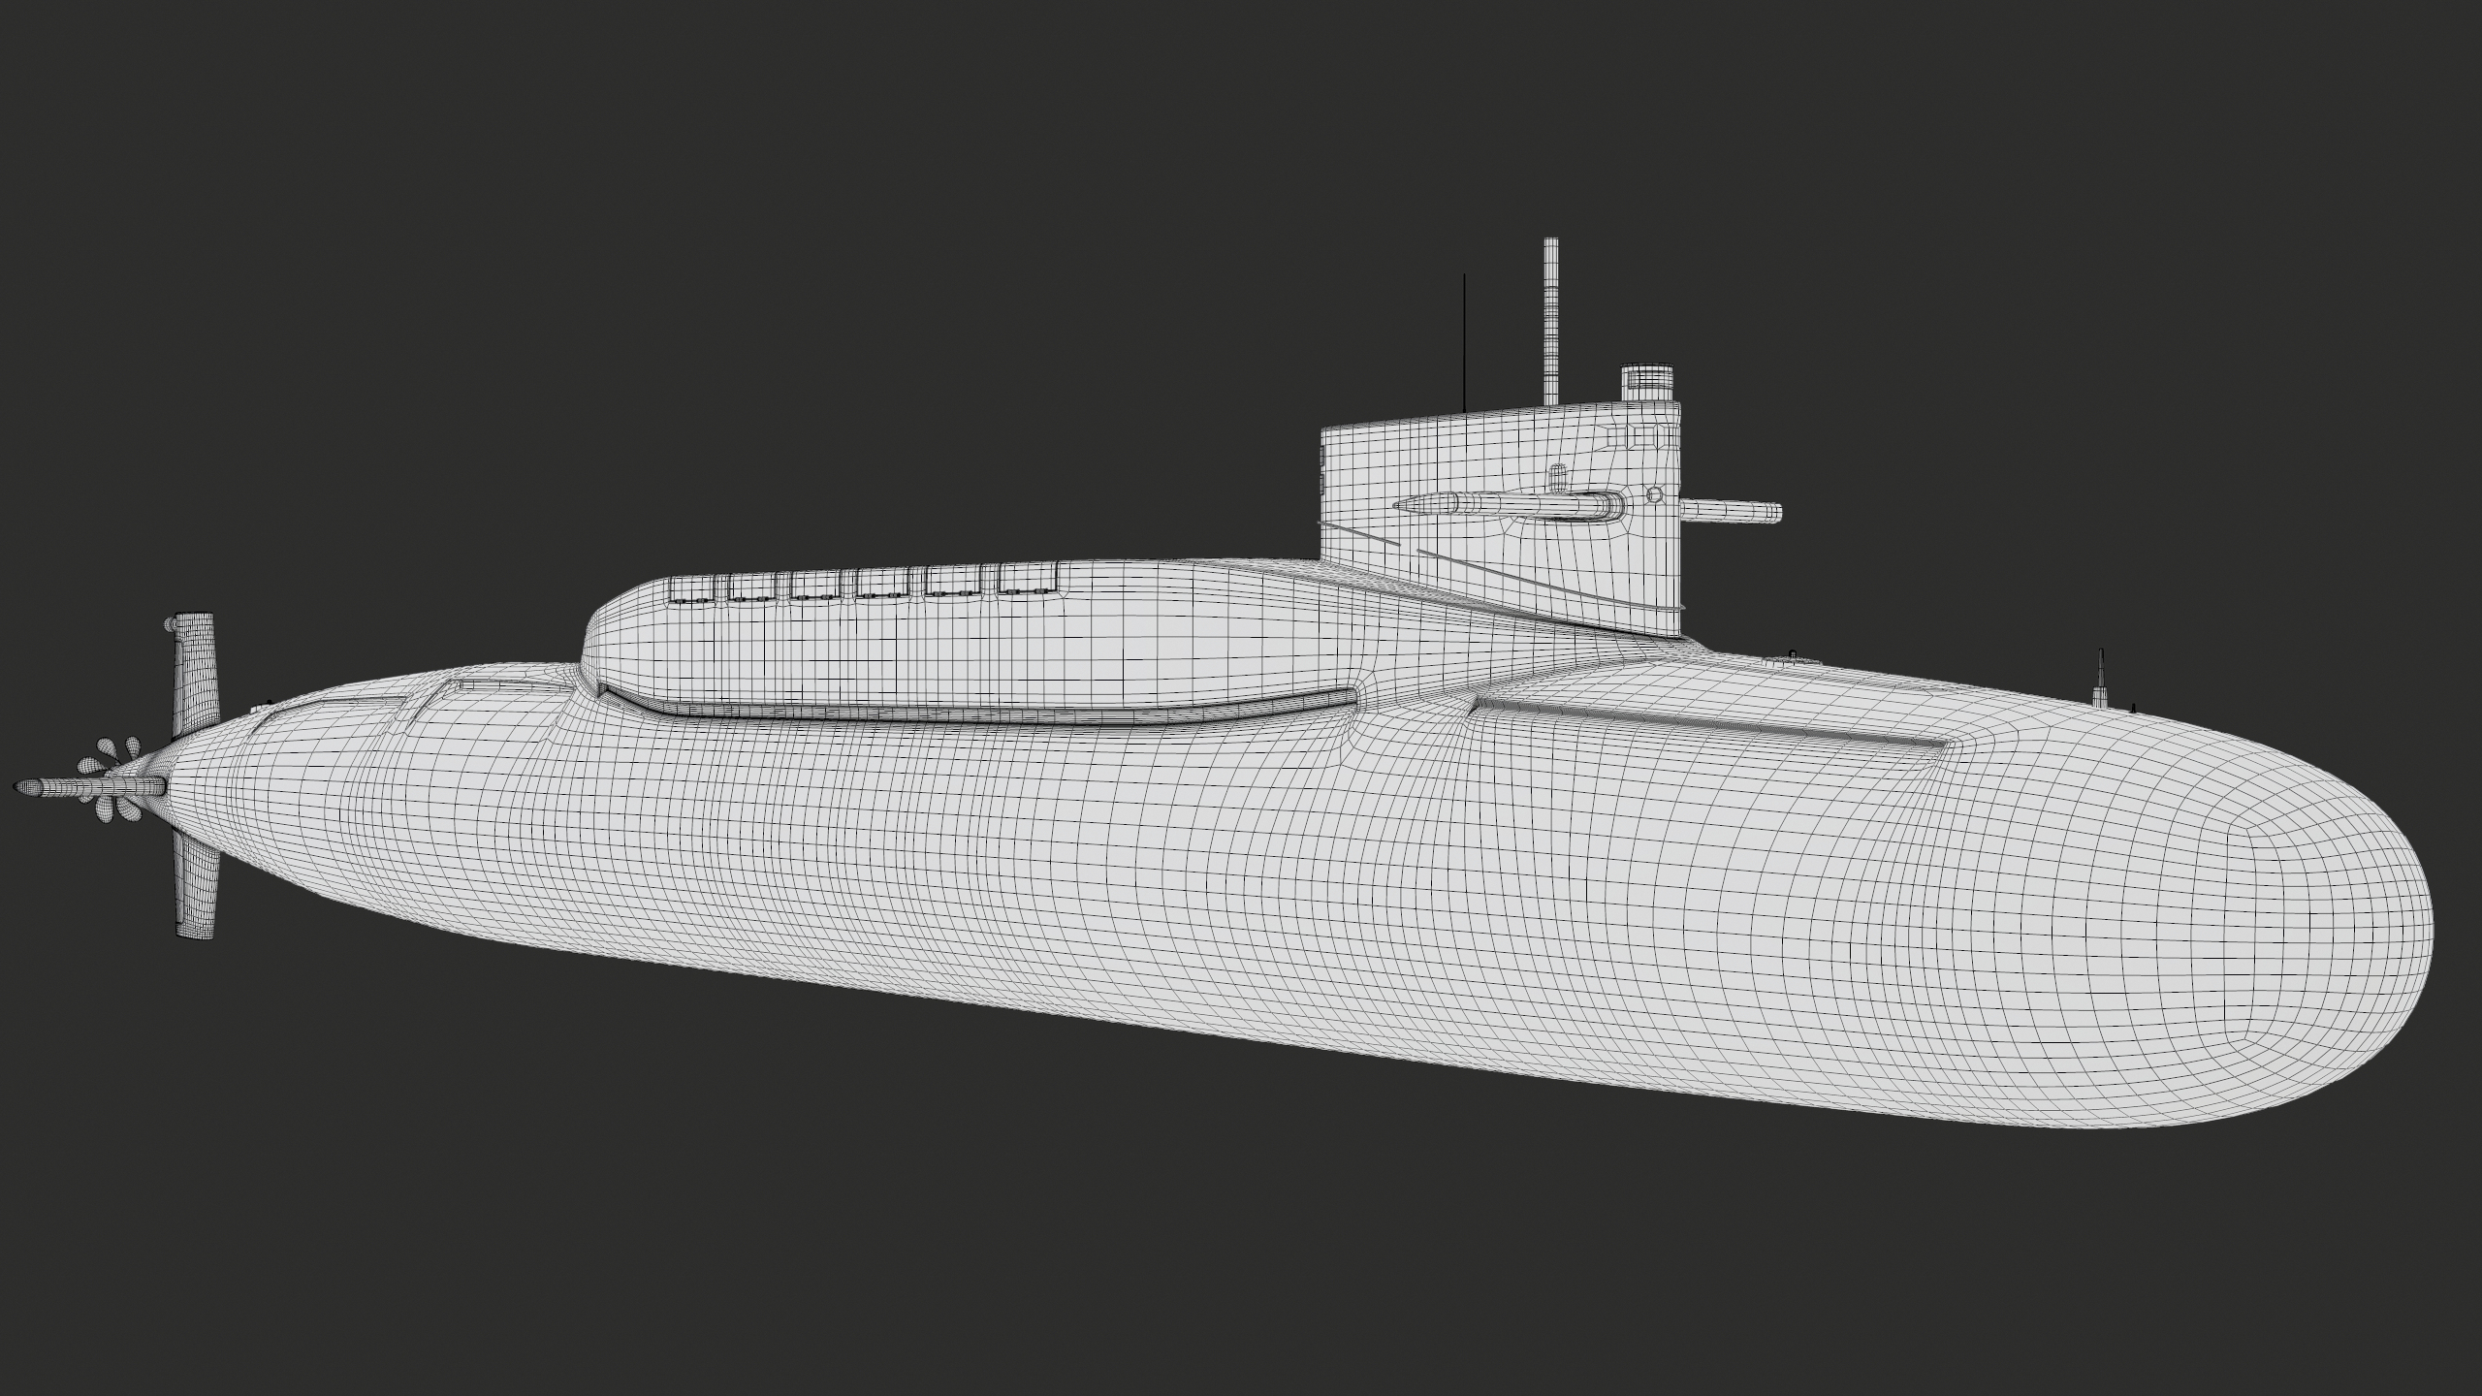Select the tallest mast on the sail
This screenshot has width=2482, height=1396.
(1553, 321)
